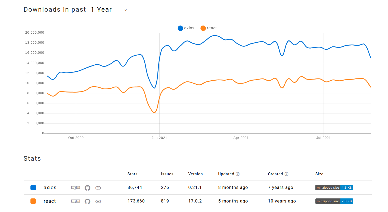Click axios created value 7 years ago
388x212 pixels.
pos(281,188)
